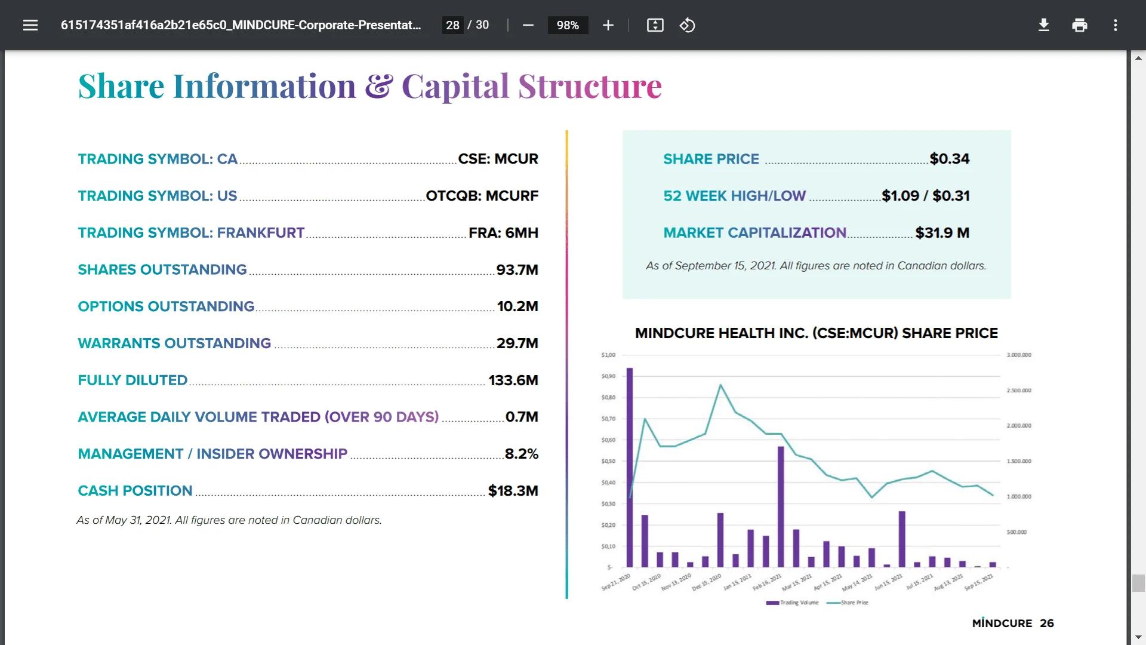Viewport: 1146px width, 645px height.
Task: Select the FRA: 6MH value
Action: point(503,233)
